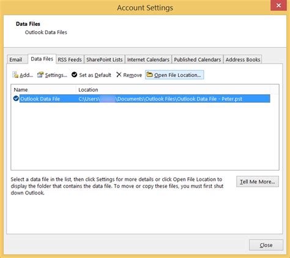Go to the Internet Calendars tab
Screen dimensions: 290x258
point(148,60)
